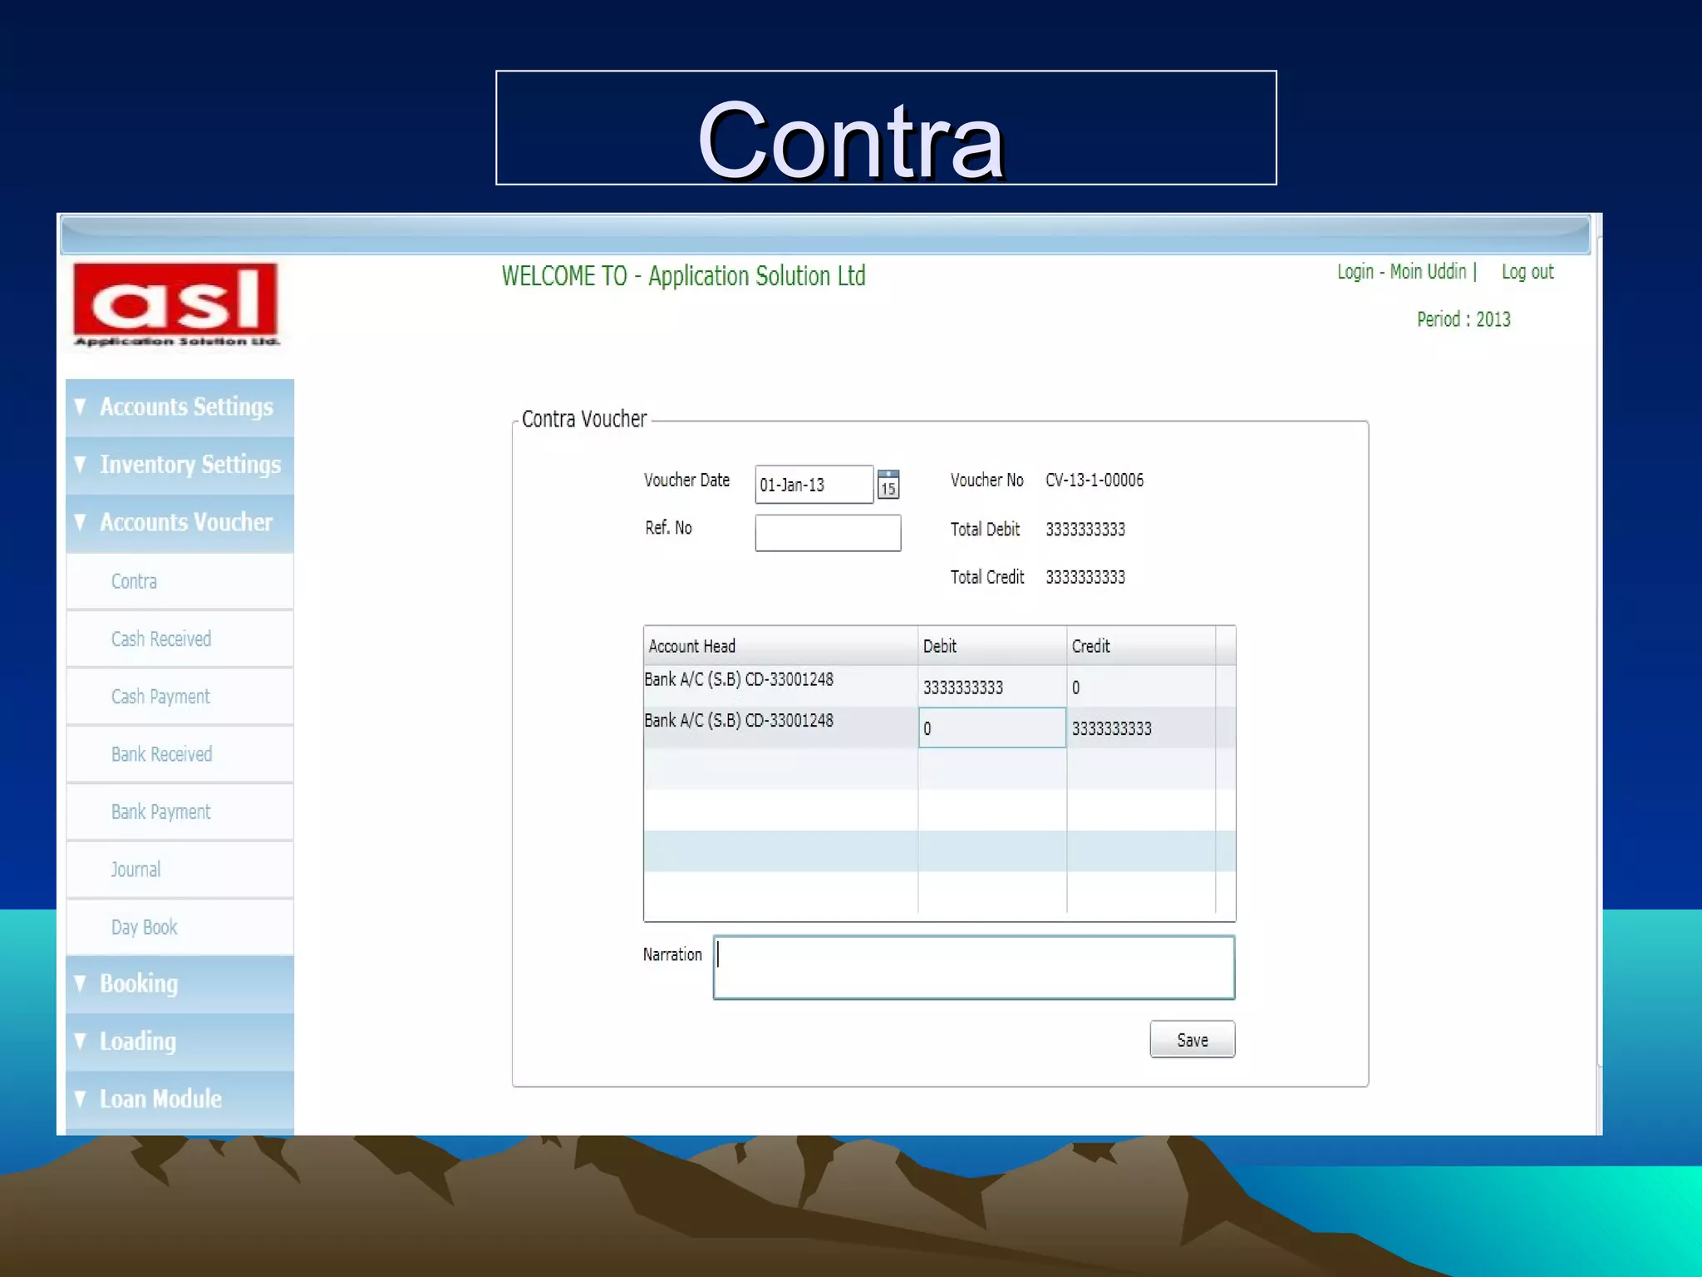Click the Ref. No input box
Image resolution: width=1702 pixels, height=1277 pixels.
click(x=828, y=532)
